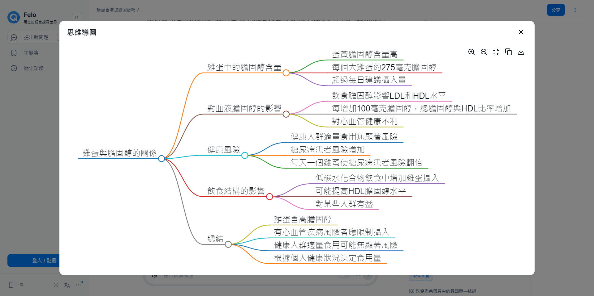
Task: Select the node 健康風險
Action: (x=224, y=150)
